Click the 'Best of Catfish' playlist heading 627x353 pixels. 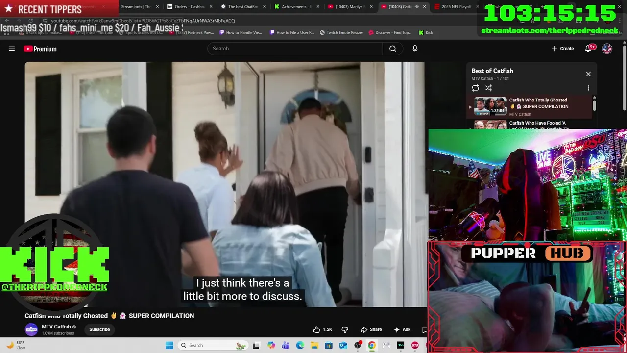coord(492,71)
